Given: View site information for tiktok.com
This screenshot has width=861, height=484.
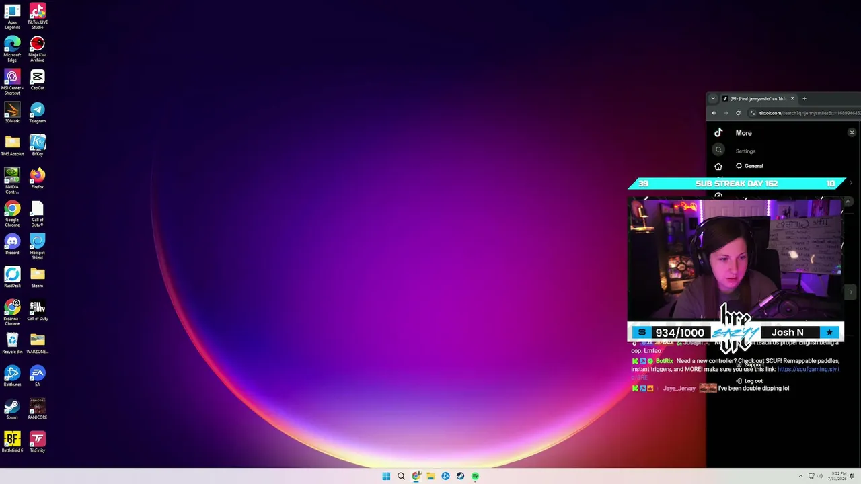Looking at the screenshot, I should 753,113.
